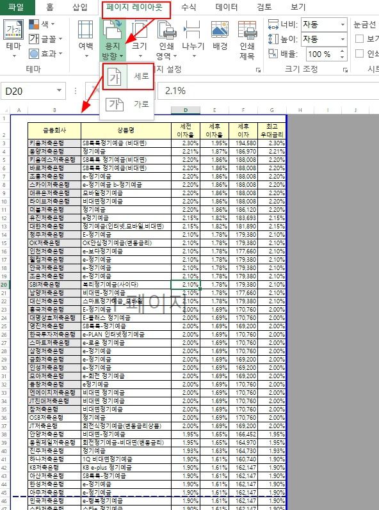Select the all-cells corner button
The height and width of the screenshot is (510, 379).
pos(5,110)
